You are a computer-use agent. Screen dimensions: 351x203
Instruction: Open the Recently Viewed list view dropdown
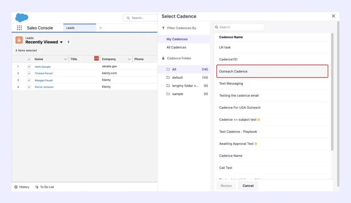(61, 42)
